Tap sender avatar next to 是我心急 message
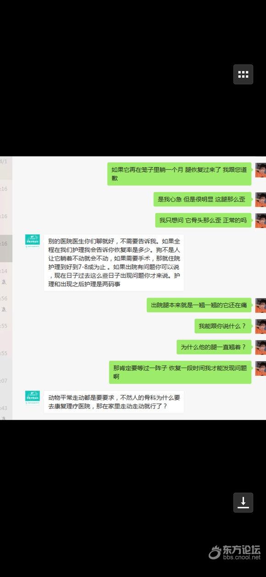 260,200
